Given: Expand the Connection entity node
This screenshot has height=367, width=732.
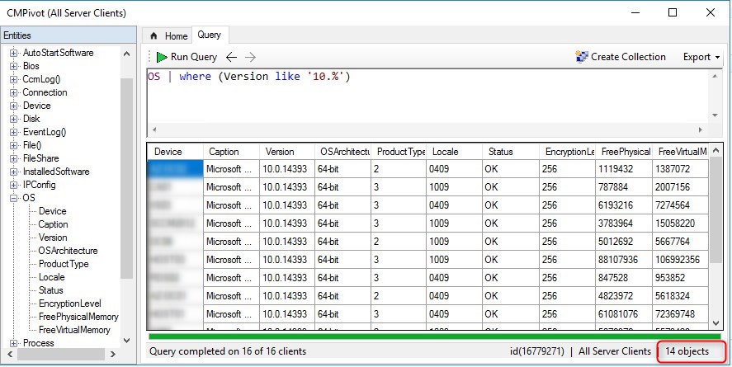Looking at the screenshot, I should click(13, 92).
